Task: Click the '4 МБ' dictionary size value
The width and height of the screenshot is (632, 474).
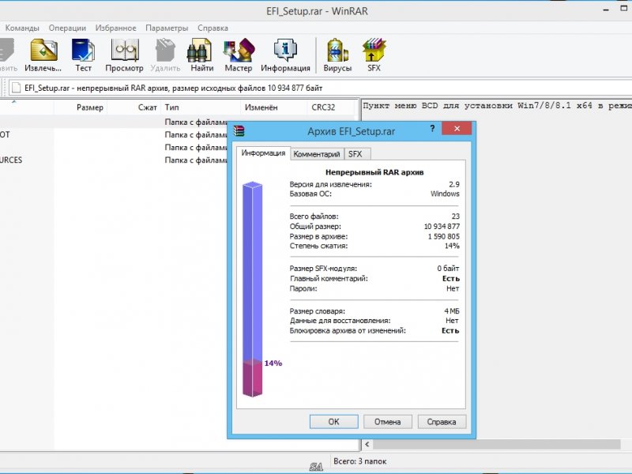Action: click(x=452, y=311)
